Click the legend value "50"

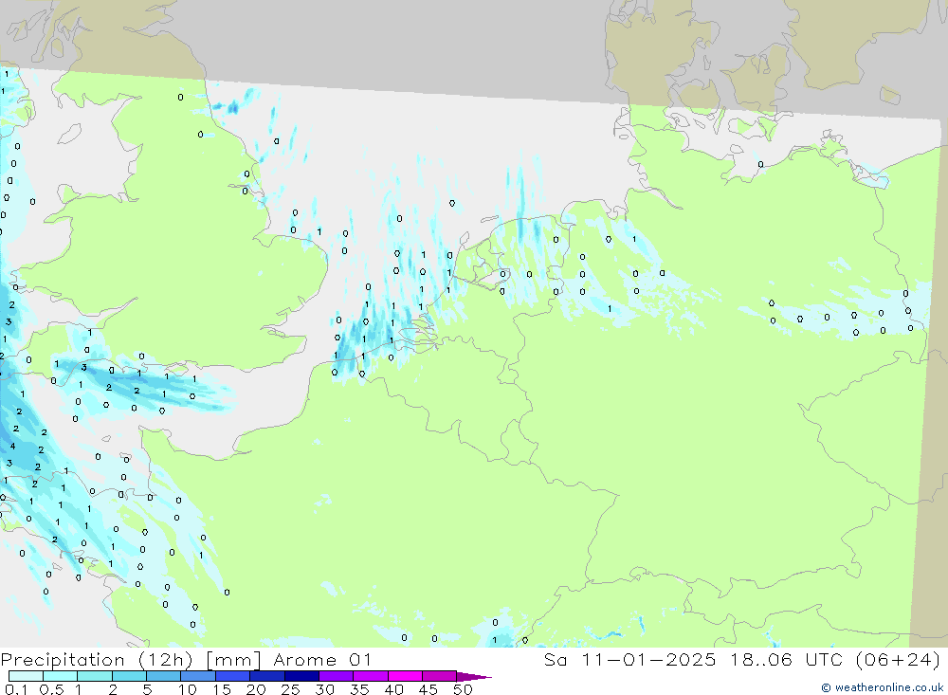point(464,689)
